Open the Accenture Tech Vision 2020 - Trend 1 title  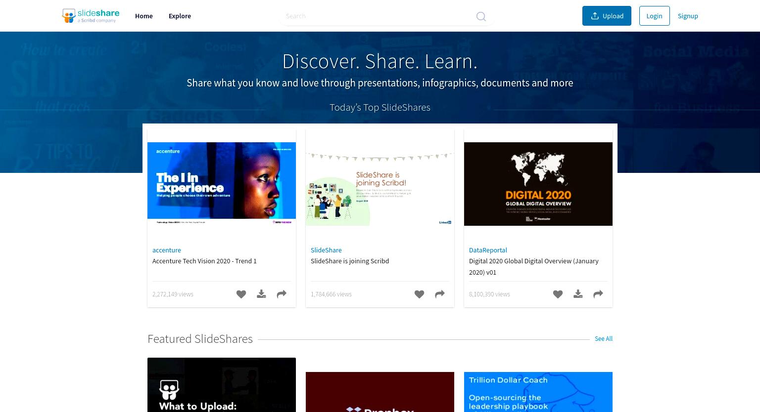[x=204, y=261]
